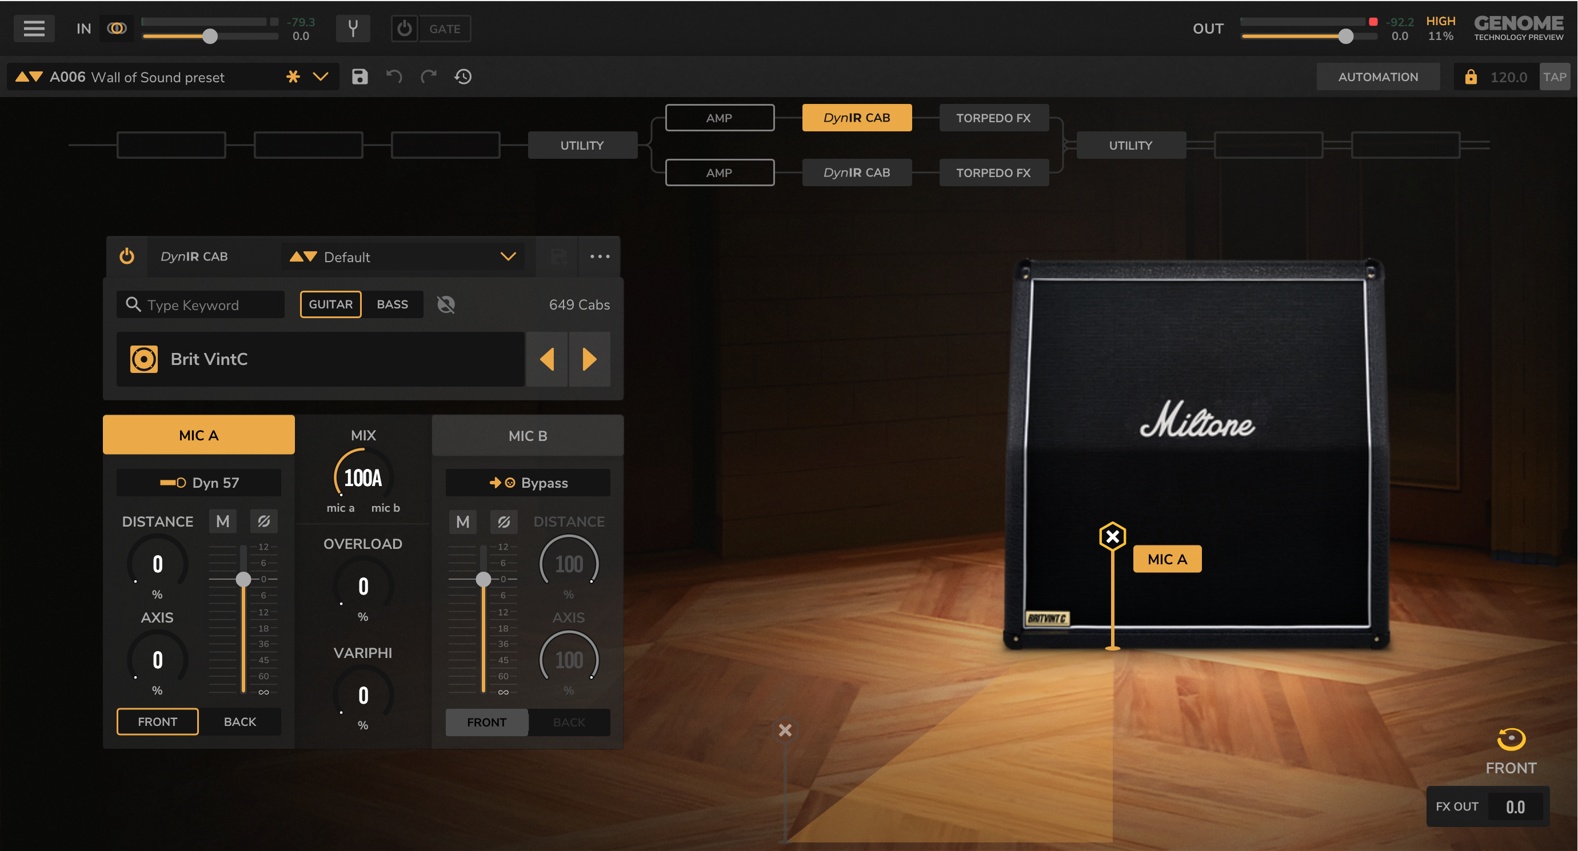Expand the Default preset dropdown chevron
Viewport: 1578px width, 851px height.
point(508,256)
